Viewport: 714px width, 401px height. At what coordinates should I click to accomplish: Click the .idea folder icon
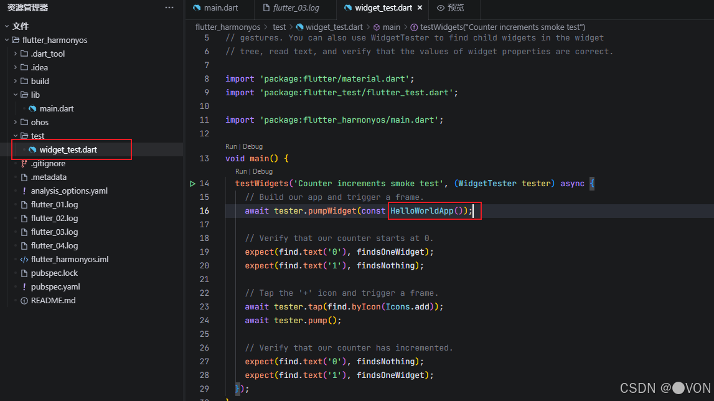pos(24,67)
